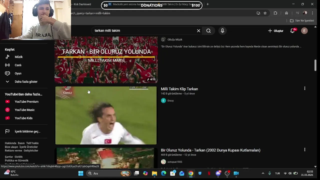This screenshot has width=320, height=180.
Task: Open Discord from taskbar
Action: [x=218, y=173]
